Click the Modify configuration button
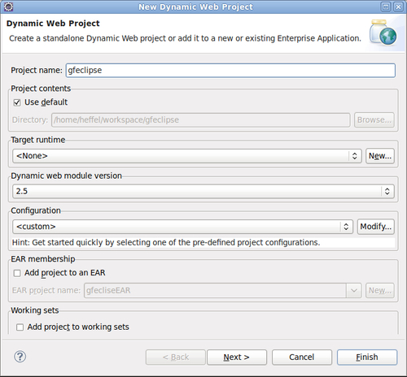 376,227
